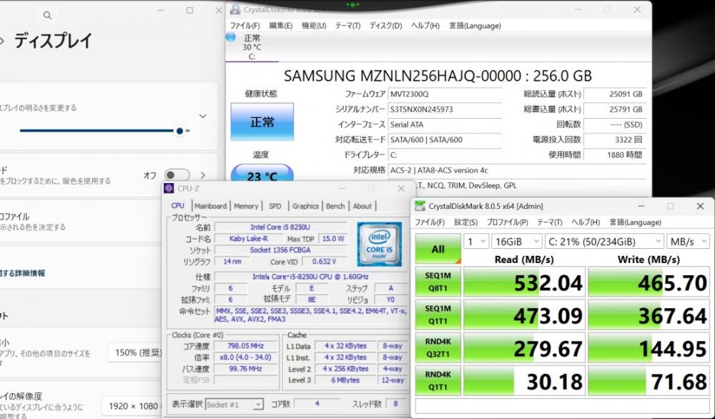Open the test count dropdown showing 1
This screenshot has height=419, width=715.
476,242
